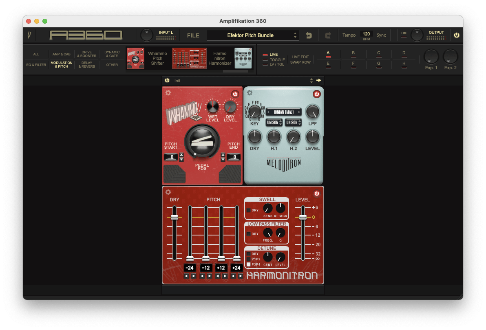
Task: Bypass the Whammo pedal power button
Action: (235, 94)
